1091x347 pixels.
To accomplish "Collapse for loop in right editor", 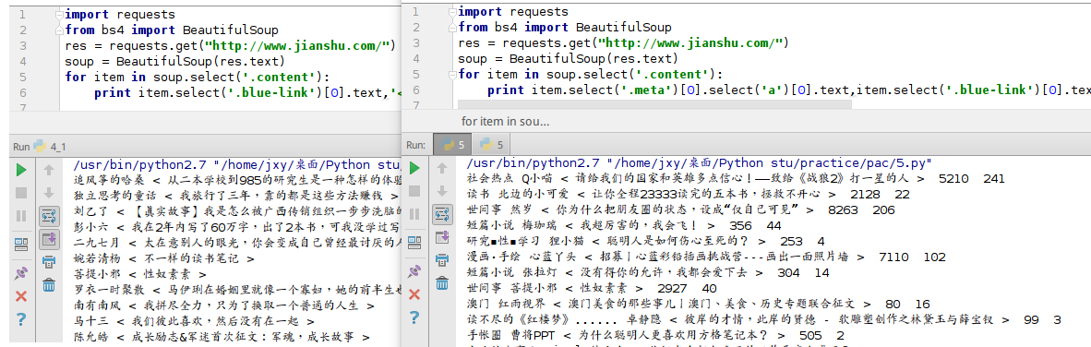I will pyautogui.click(x=454, y=75).
